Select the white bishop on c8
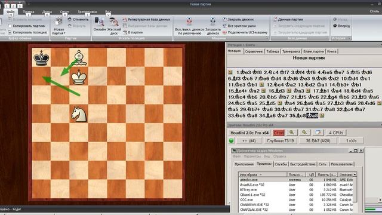Screen dimensions: 382x215 pos(79,57)
